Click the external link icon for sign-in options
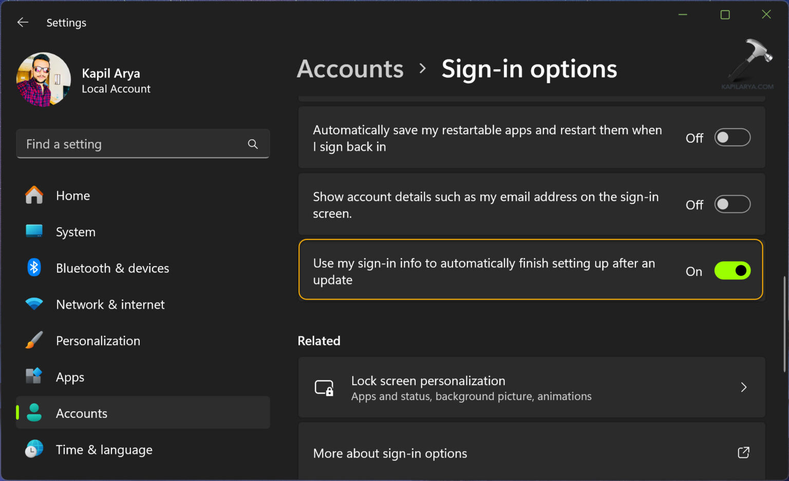 pyautogui.click(x=743, y=453)
